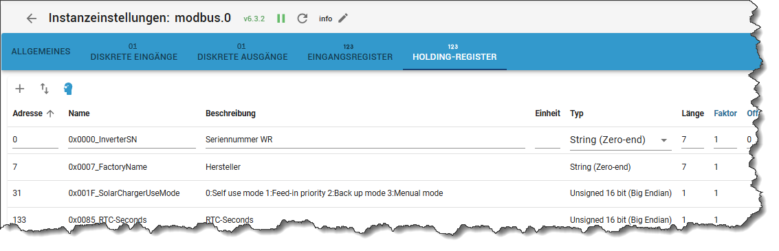
Task: Click the restart instance refresh icon
Action: click(x=302, y=19)
